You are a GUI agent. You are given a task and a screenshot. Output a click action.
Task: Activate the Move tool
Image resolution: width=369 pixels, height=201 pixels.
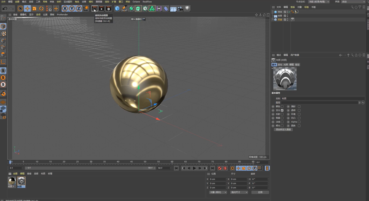tap(27, 9)
